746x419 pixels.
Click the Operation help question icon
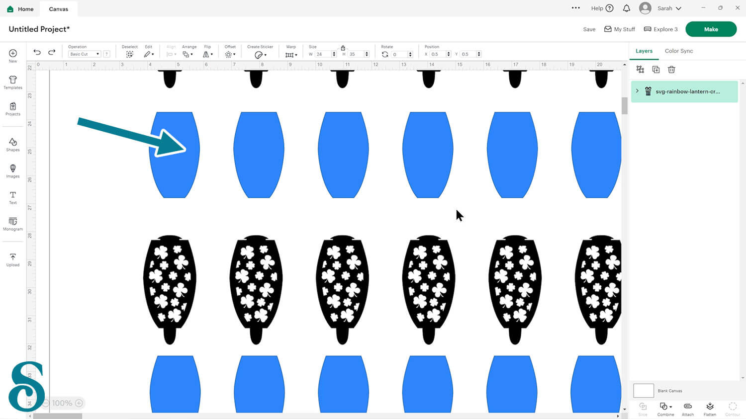click(106, 54)
